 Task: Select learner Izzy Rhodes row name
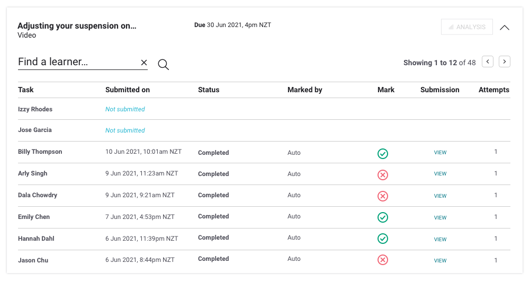tap(35, 109)
